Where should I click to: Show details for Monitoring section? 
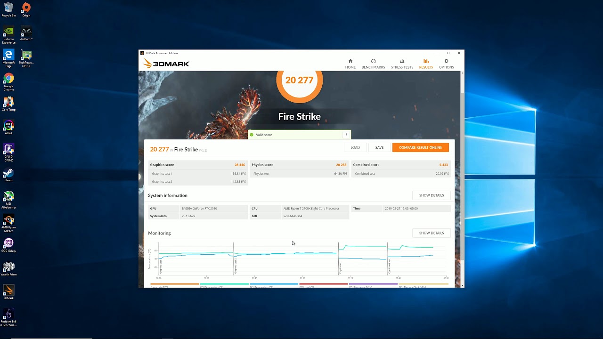pos(432,233)
